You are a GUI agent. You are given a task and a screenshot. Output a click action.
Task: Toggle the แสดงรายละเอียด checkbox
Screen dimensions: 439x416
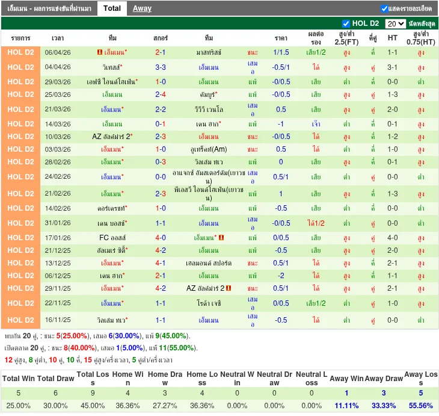click(384, 8)
